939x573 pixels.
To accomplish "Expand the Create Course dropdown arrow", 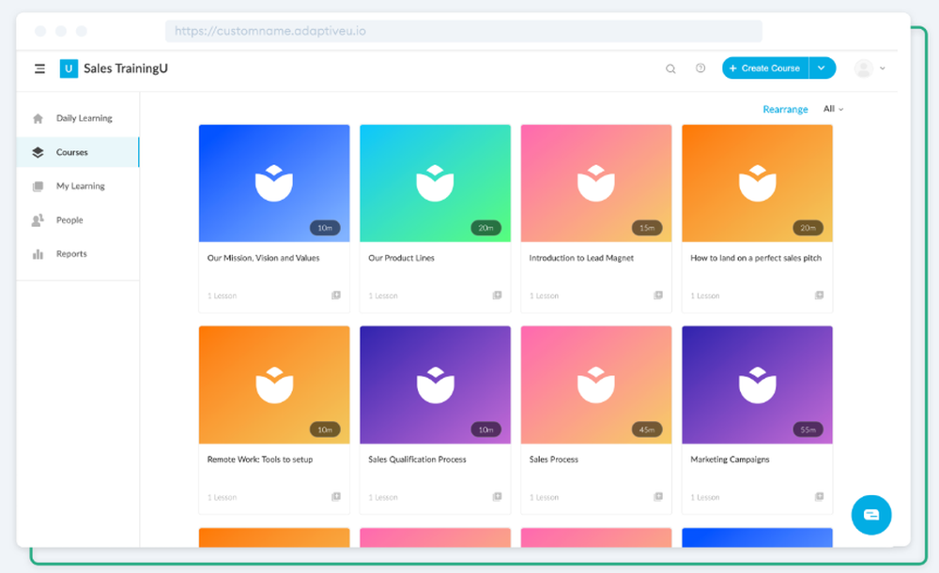I will coord(823,68).
